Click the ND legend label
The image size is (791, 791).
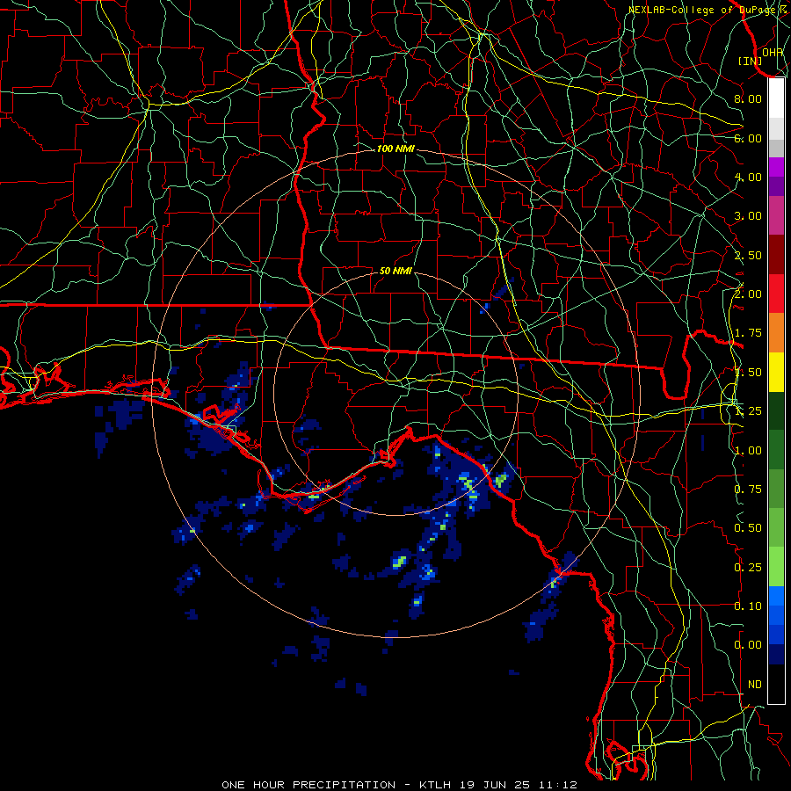(755, 684)
